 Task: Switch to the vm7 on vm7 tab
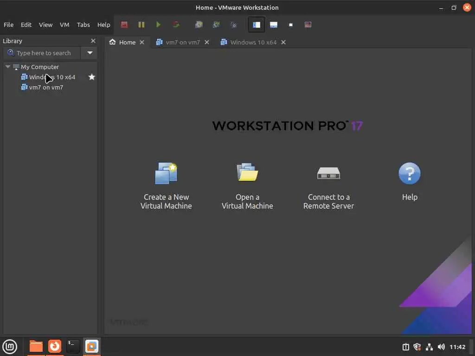pyautogui.click(x=183, y=42)
